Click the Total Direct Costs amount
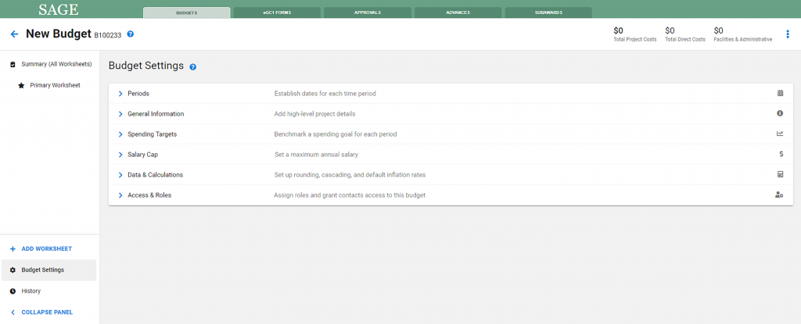 (x=670, y=30)
